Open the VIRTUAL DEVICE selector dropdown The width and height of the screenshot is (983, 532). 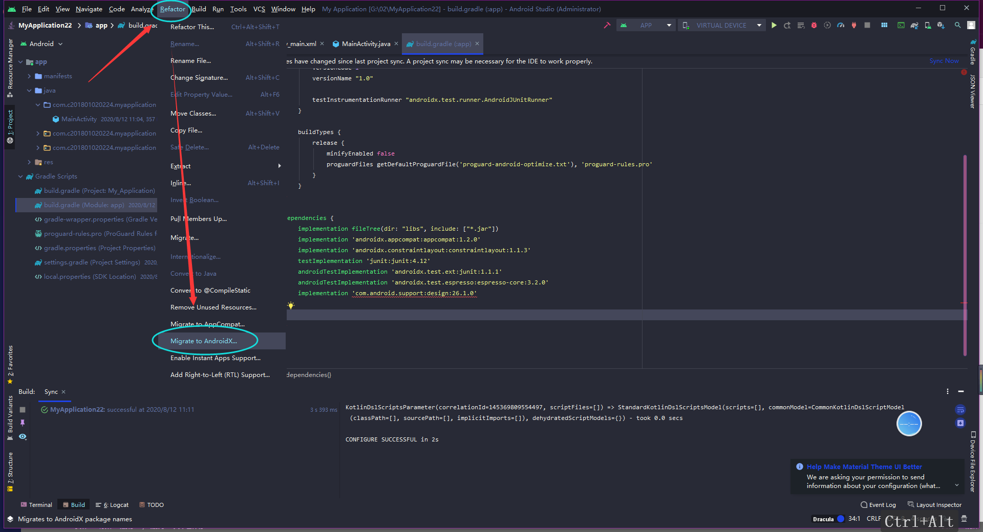721,25
